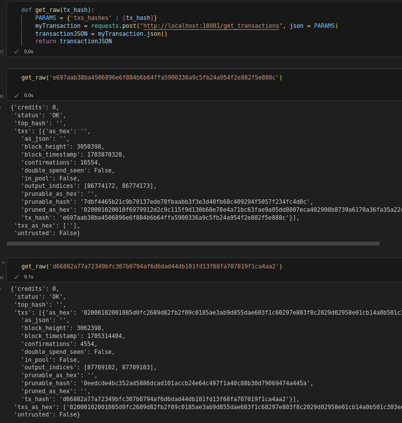Click the 'transactionJSON = myTransaction.json()' line
Viewport: 402px width, 423px height.
[101, 34]
